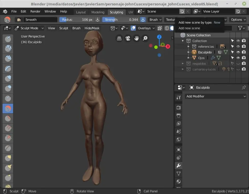Screen dimensions: 249x194
Task: Open the outliner filter dropdown
Action: pos(242,28)
